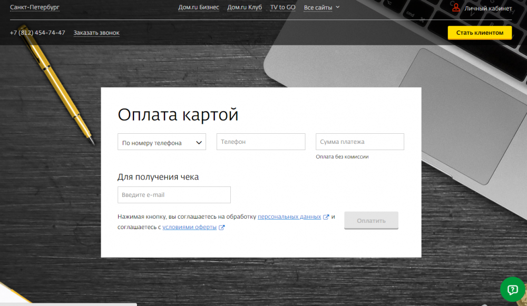Click the Стать клиентом button

[x=480, y=33]
